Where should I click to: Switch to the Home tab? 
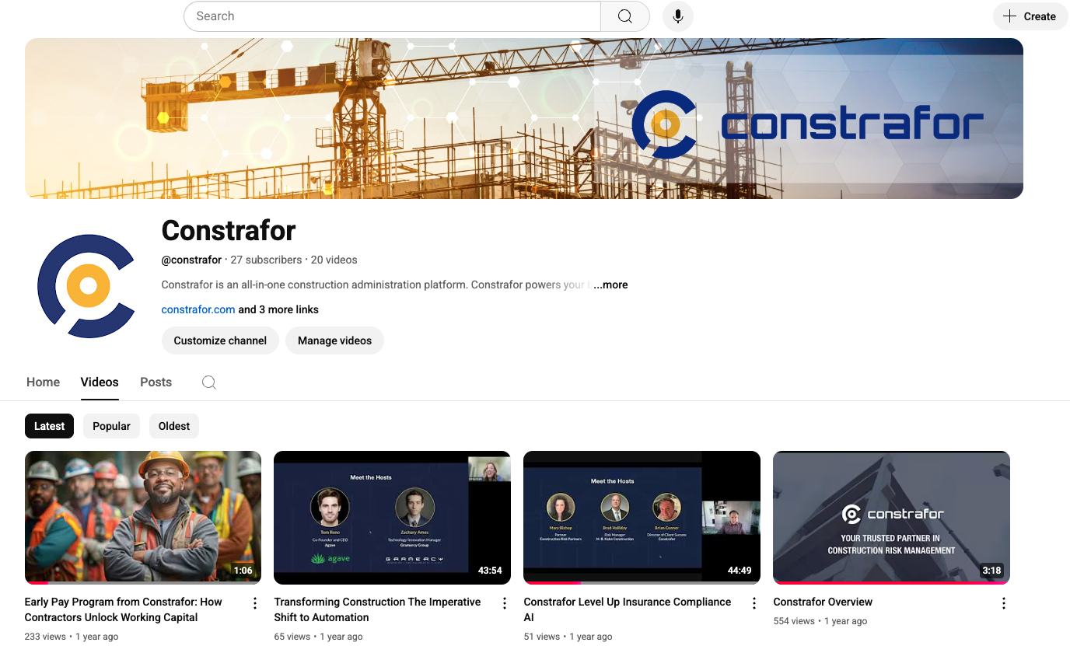tap(43, 382)
